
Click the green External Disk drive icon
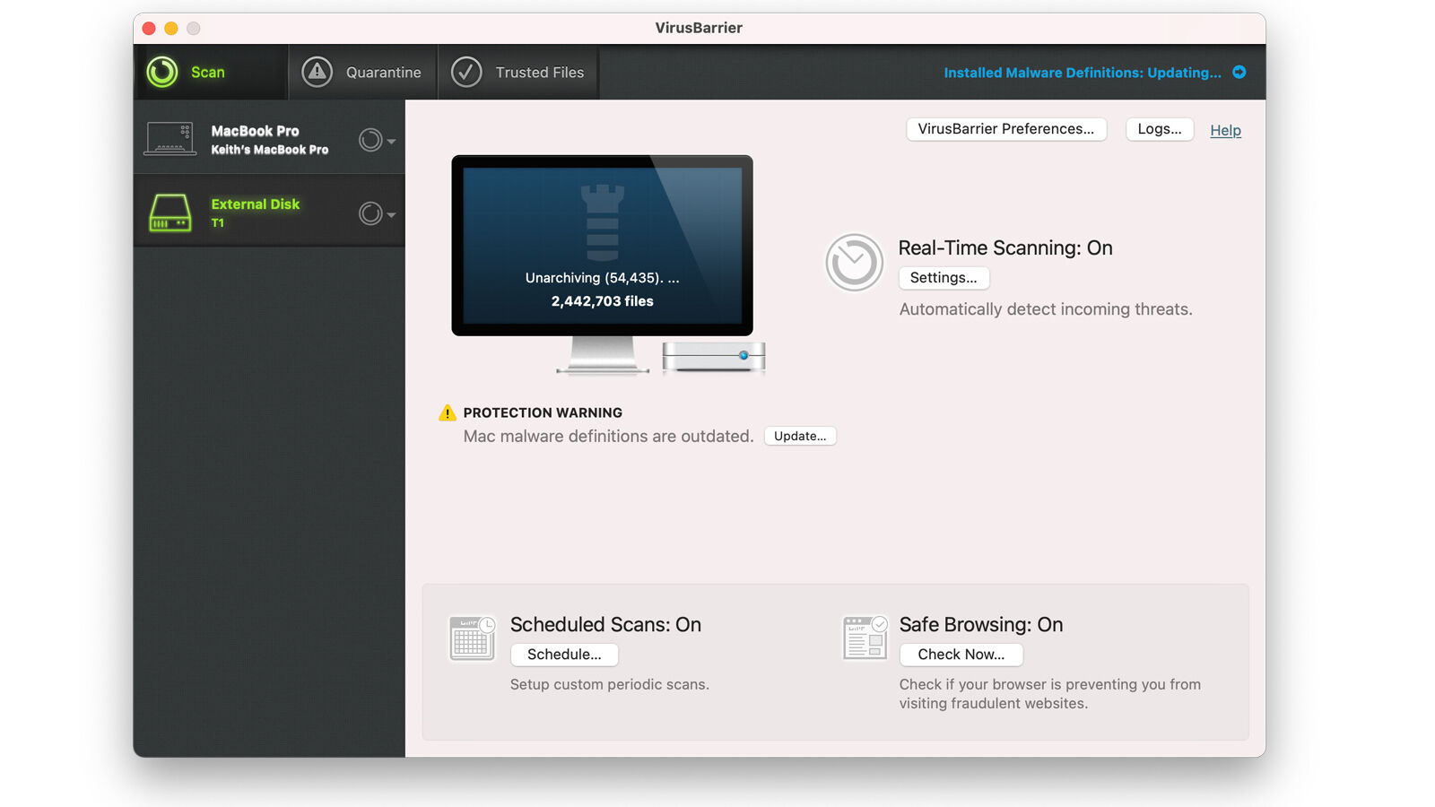click(170, 213)
